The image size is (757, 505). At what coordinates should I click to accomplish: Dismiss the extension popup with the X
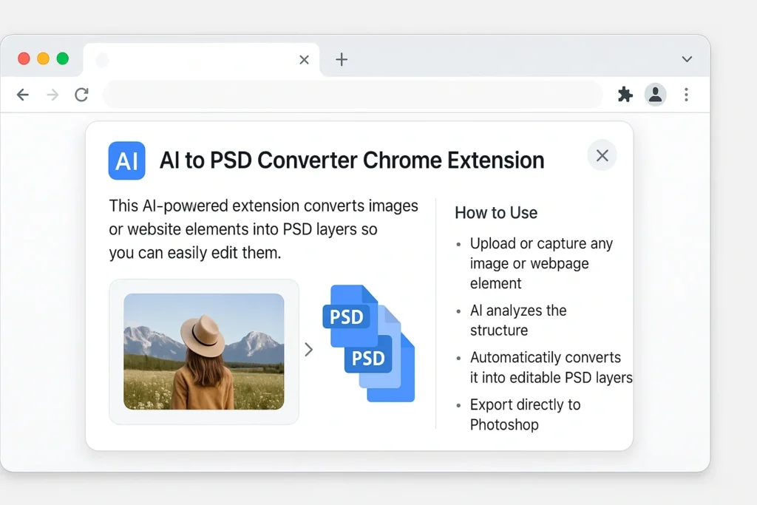pos(602,155)
